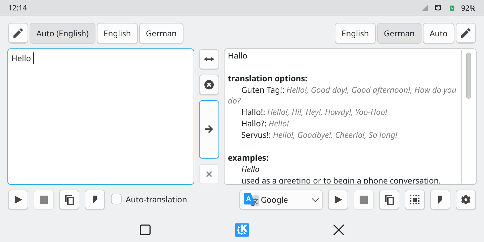Click the select-all translation icon
The width and height of the screenshot is (484, 242).
[415, 200]
